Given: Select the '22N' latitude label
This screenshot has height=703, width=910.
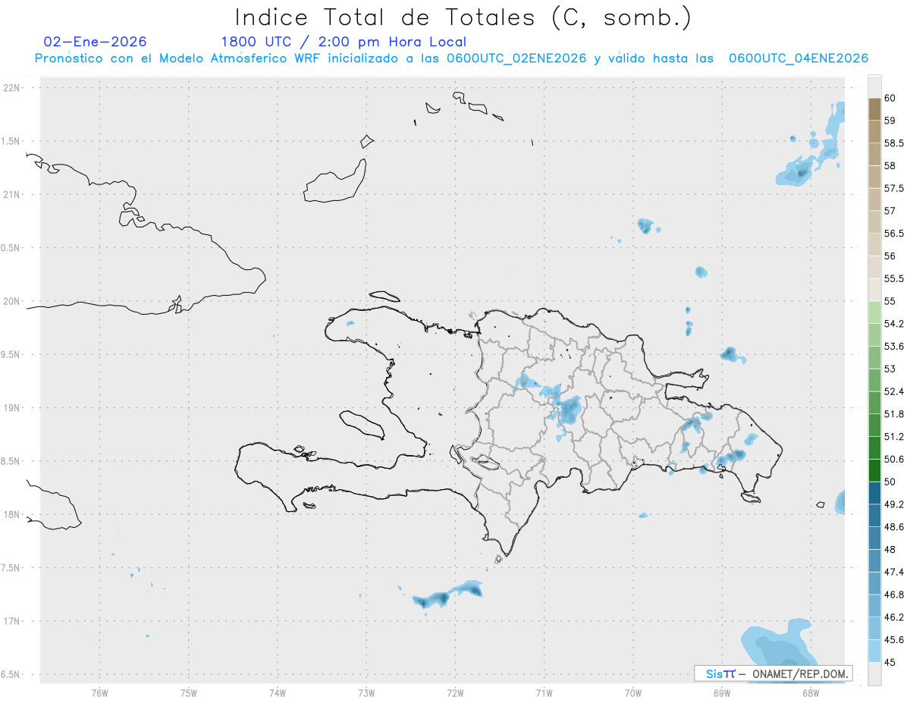Looking at the screenshot, I should pos(12,88).
